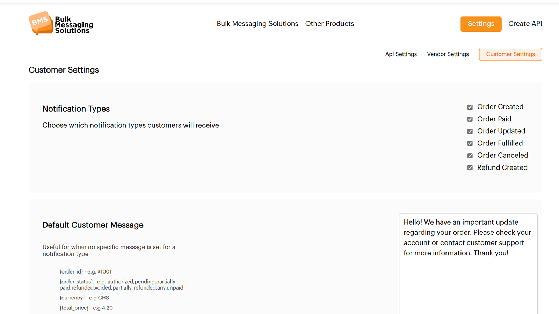559x314 pixels.
Task: Uncheck the Refund Created notification type
Action: click(470, 167)
